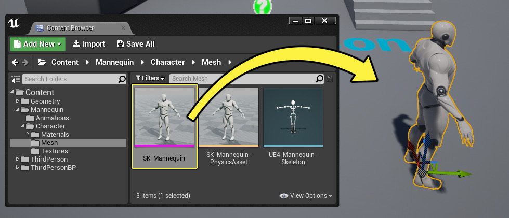This screenshot has width=509, height=218.
Task: Expand the ThirdPerson folder arrow
Action: (x=18, y=159)
